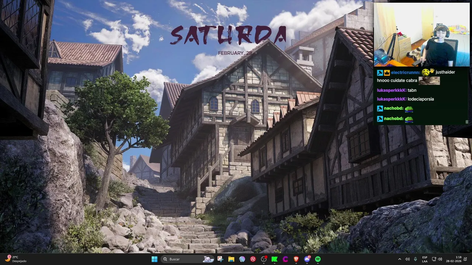The height and width of the screenshot is (265, 472).
Task: Click the 'hnooo cuidate cabra' chat text
Action: click(397, 80)
